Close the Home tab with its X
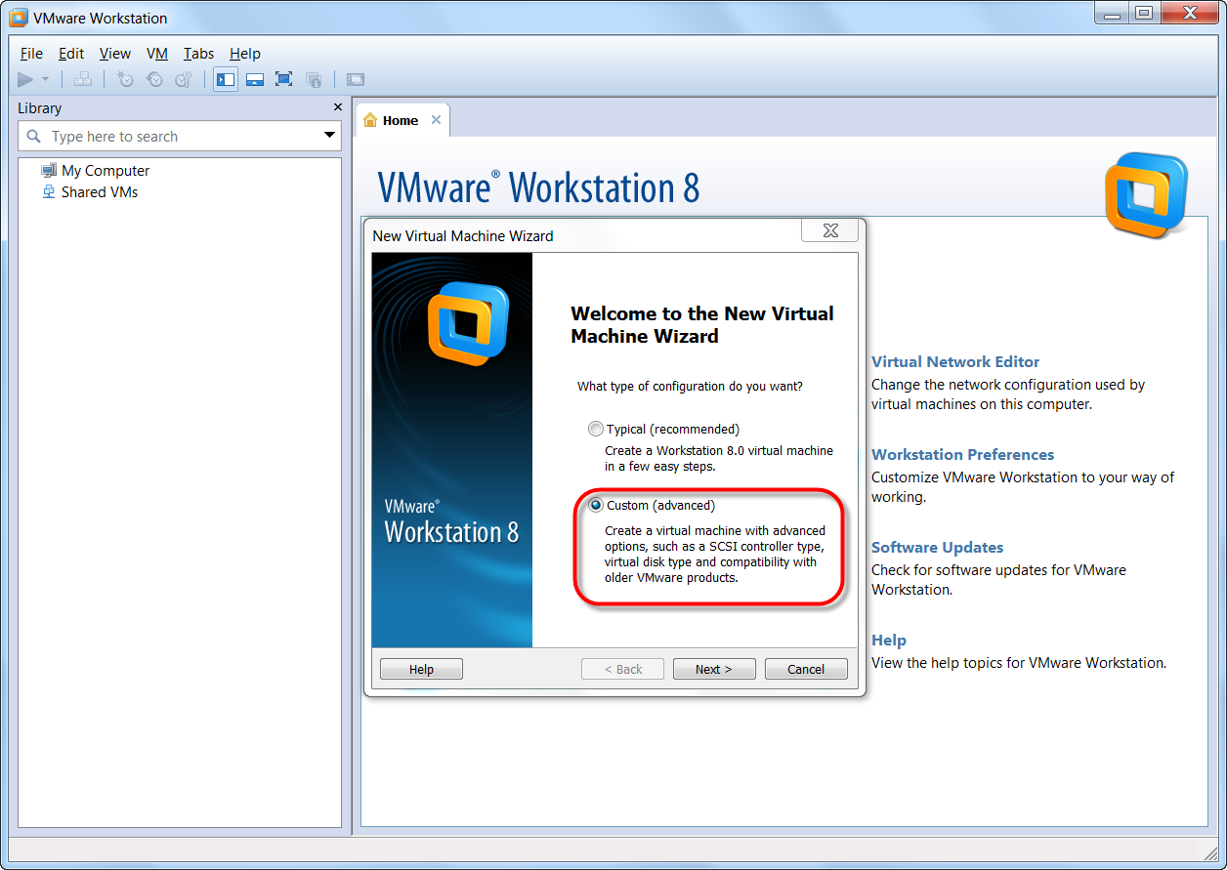Image resolution: width=1227 pixels, height=870 pixels. [x=436, y=120]
